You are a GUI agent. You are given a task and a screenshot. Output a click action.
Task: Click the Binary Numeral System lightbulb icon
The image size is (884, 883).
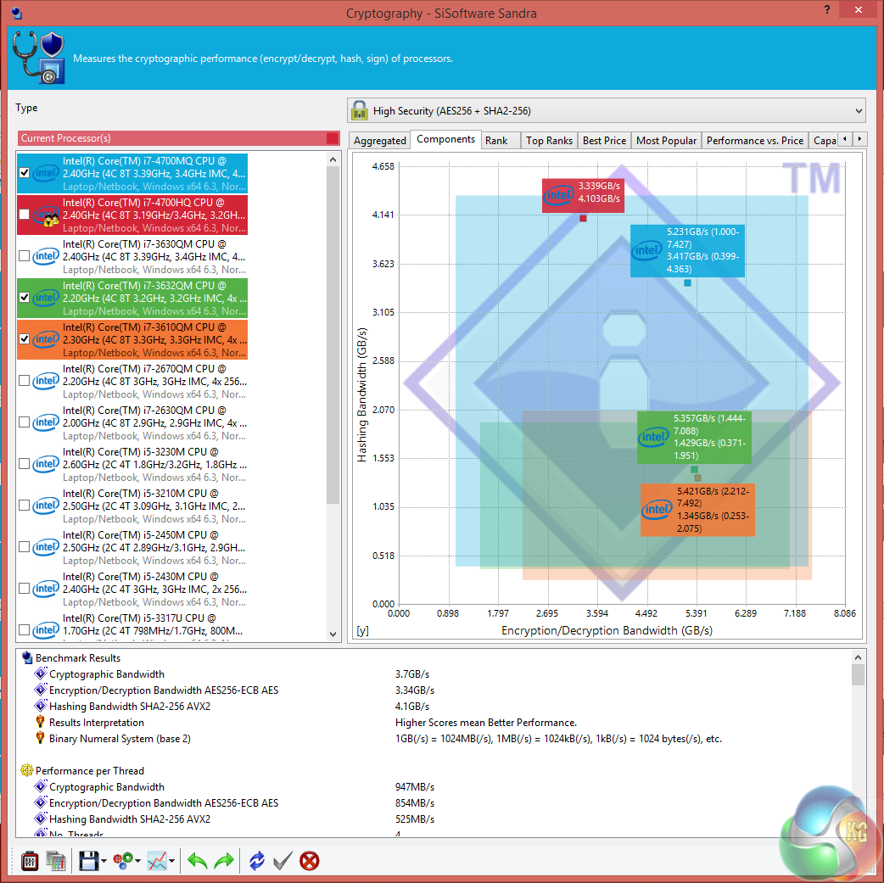(40, 738)
